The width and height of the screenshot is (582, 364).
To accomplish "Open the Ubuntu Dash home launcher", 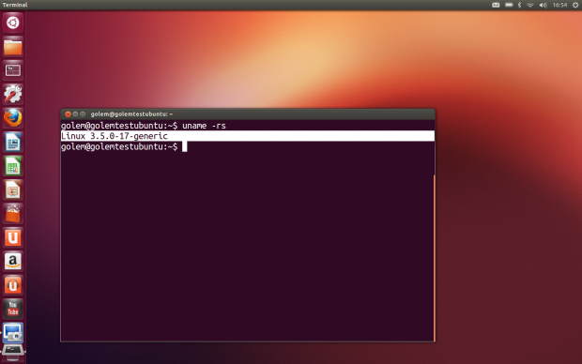I will 13,23.
